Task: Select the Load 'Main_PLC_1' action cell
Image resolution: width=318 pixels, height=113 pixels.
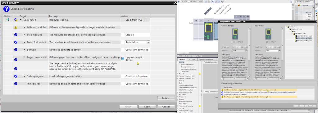Action: 135,20
